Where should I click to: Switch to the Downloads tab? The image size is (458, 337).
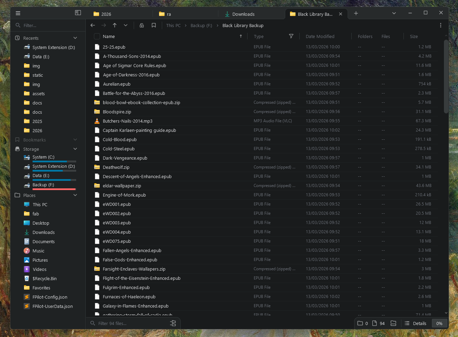coord(251,14)
